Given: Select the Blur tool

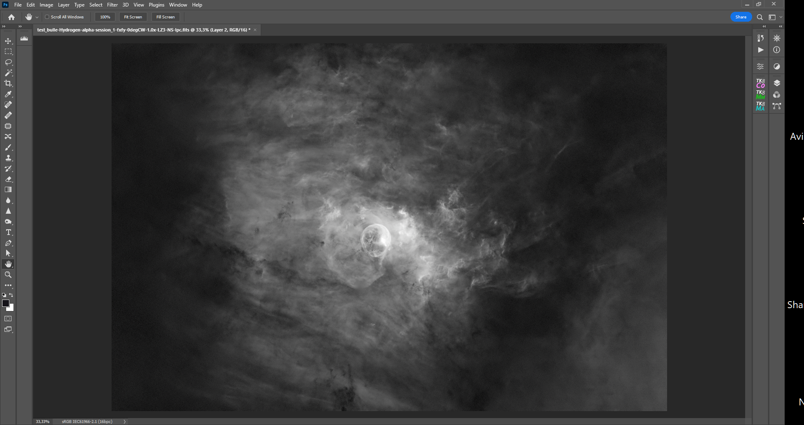Looking at the screenshot, I should pyautogui.click(x=8, y=200).
